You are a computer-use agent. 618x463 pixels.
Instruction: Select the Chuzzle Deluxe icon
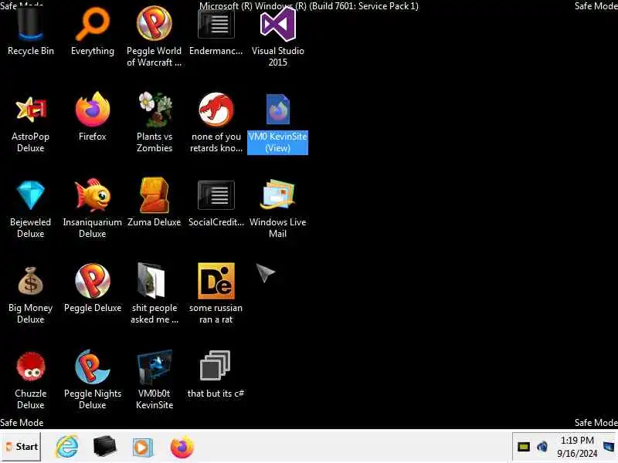31,367
